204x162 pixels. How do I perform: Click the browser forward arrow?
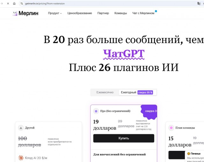[x=2, y=4]
